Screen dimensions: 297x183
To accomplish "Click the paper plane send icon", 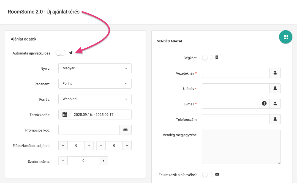I will 71,53.
